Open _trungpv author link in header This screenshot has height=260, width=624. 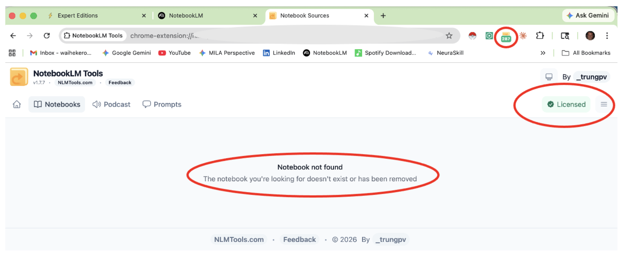tap(591, 77)
